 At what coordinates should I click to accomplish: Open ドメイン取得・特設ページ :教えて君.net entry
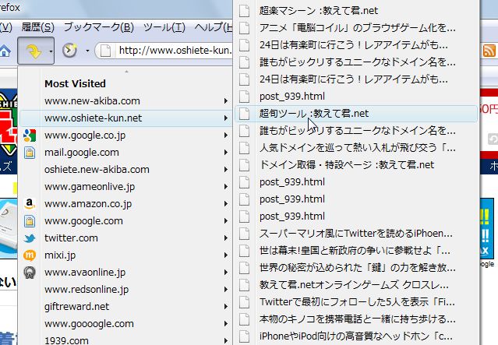(355, 165)
